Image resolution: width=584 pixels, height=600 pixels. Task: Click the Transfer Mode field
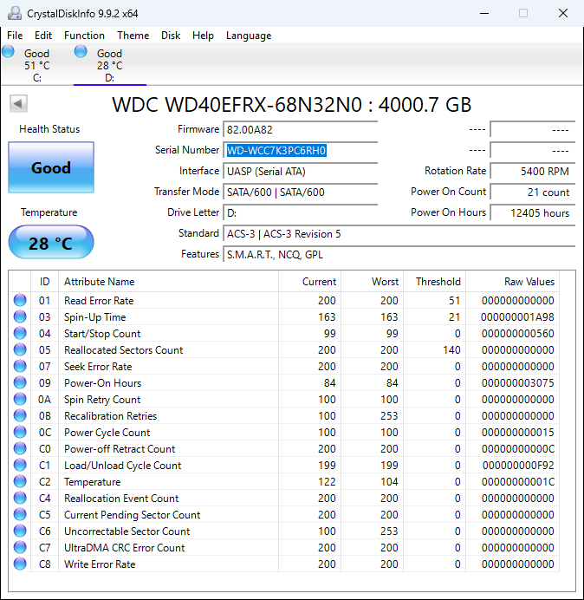pos(300,192)
